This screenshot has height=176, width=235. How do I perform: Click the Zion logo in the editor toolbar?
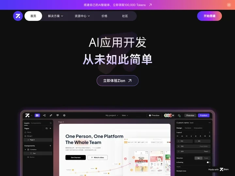pyautogui.click(x=27, y=115)
